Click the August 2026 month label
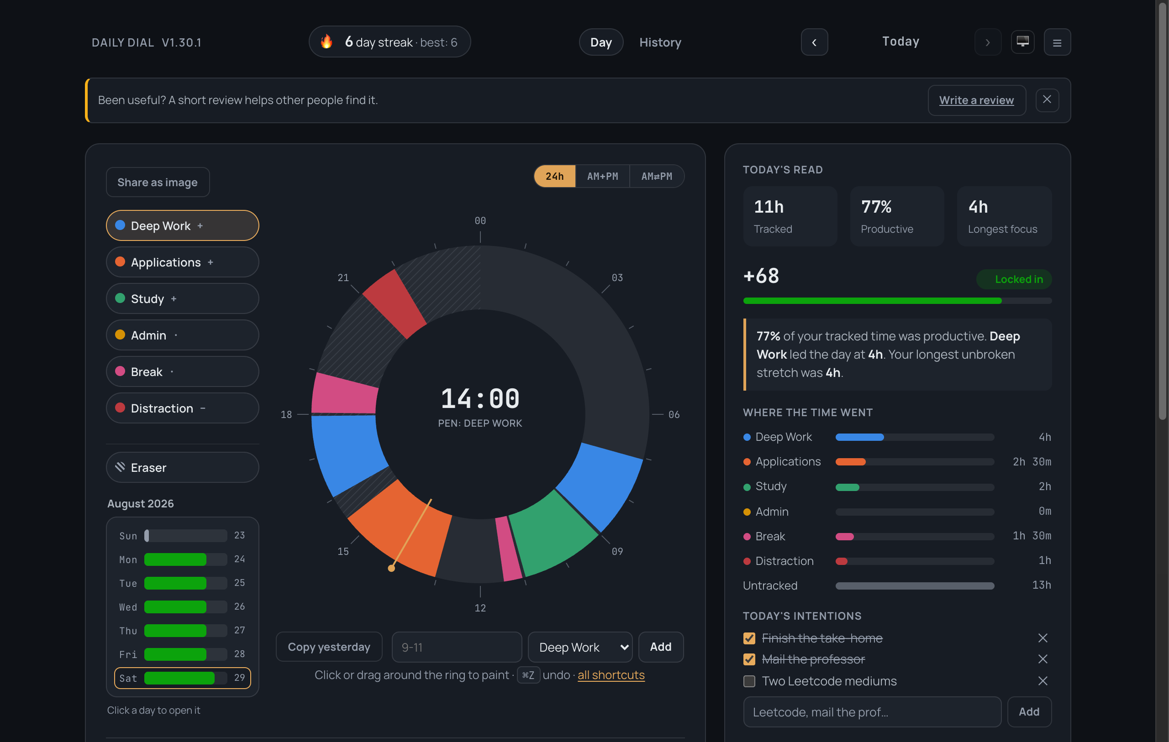 tap(140, 503)
